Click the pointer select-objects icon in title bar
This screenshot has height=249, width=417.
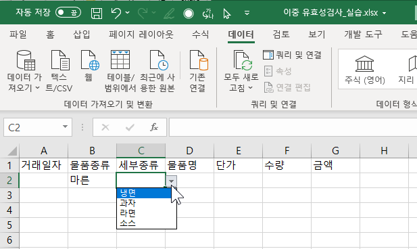coord(227,14)
